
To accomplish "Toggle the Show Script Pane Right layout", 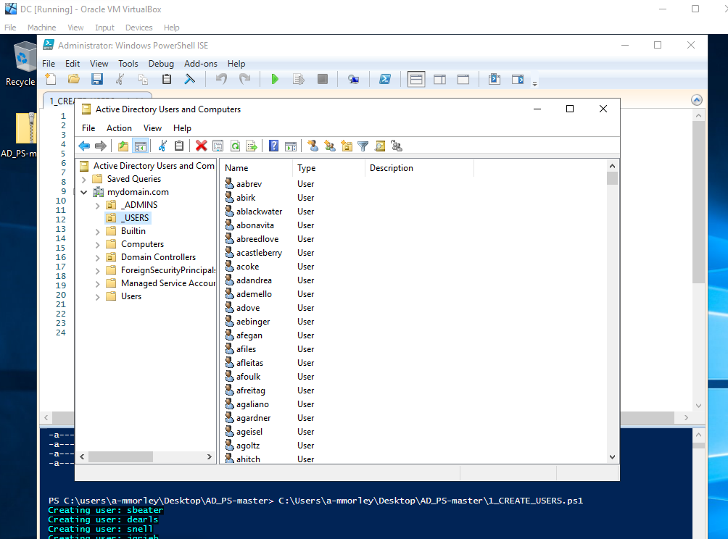I will click(x=439, y=79).
